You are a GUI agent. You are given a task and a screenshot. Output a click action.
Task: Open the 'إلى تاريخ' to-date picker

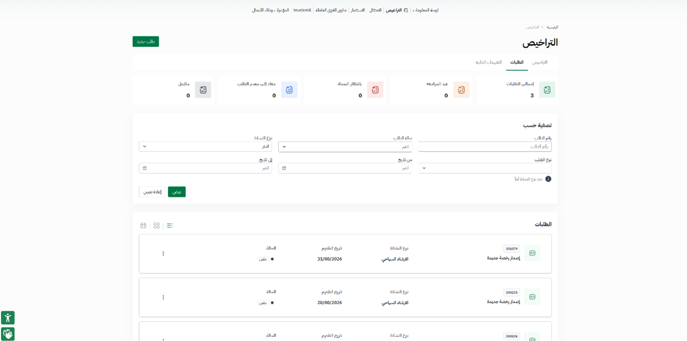[206, 168]
